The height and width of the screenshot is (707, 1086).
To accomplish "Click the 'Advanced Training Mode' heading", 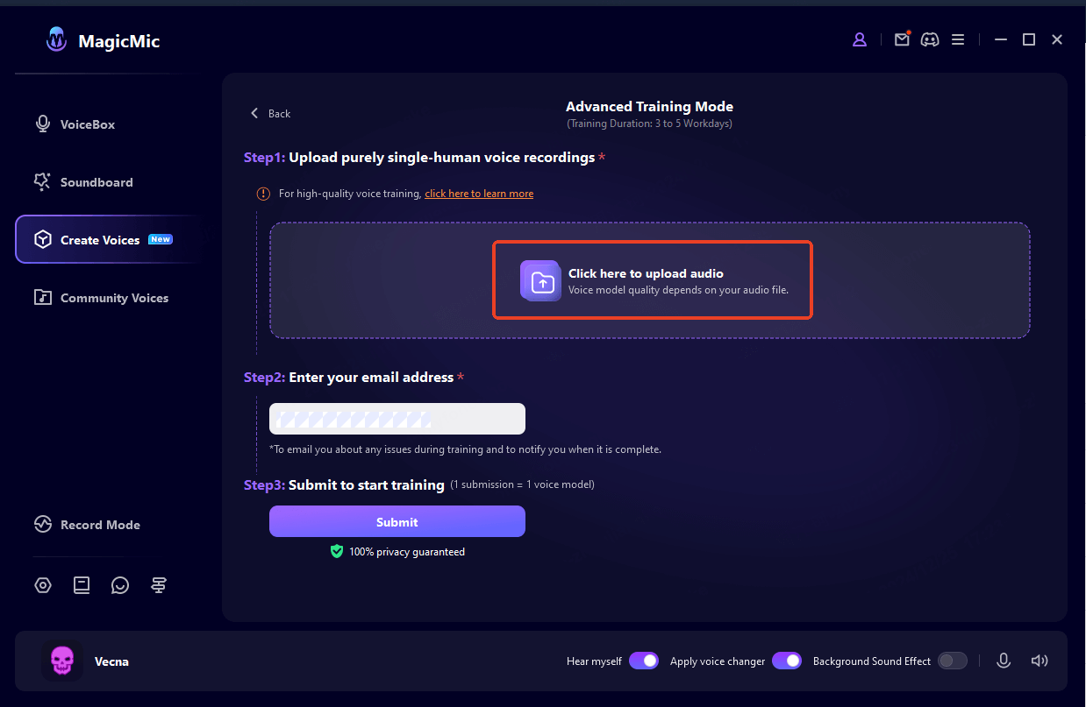I will click(x=649, y=107).
